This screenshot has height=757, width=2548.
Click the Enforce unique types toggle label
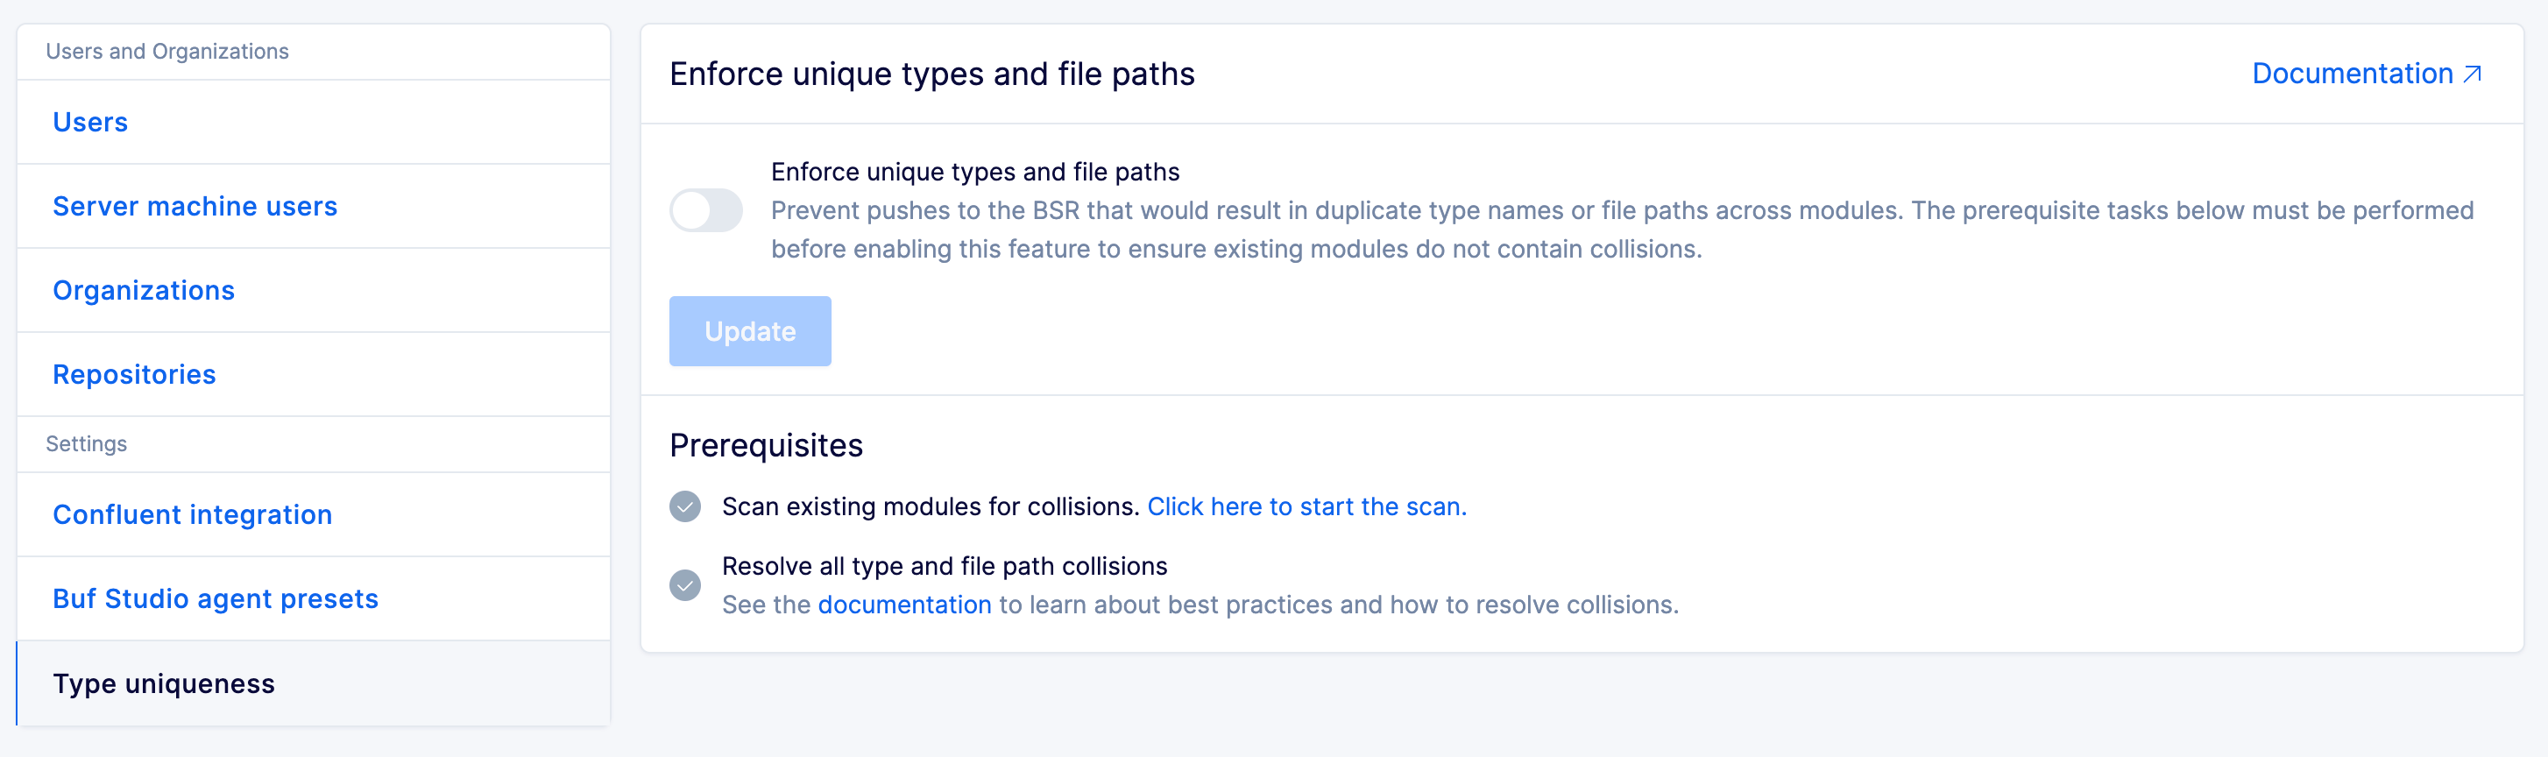pyautogui.click(x=974, y=173)
